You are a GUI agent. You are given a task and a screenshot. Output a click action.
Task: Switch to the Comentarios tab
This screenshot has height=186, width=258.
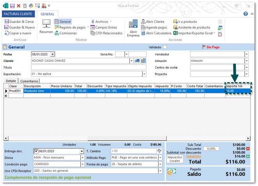pyautogui.click(x=29, y=81)
